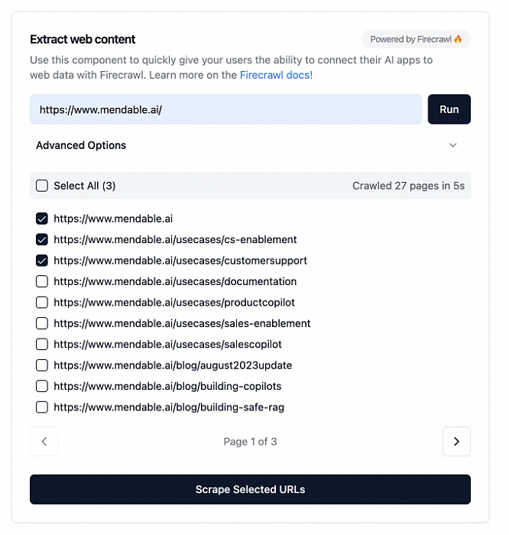The height and width of the screenshot is (535, 509).
Task: Click the next page arrow icon
Action: coord(456,441)
